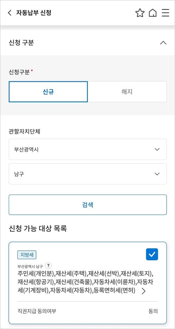Select the 신규 application type
This screenshot has height=329, width=175.
point(48,92)
